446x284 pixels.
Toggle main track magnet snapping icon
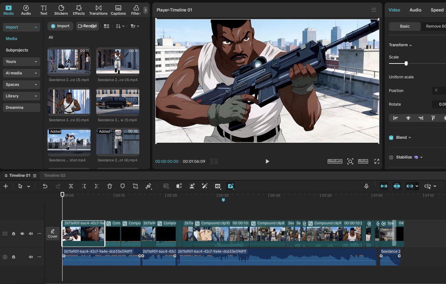click(384, 186)
